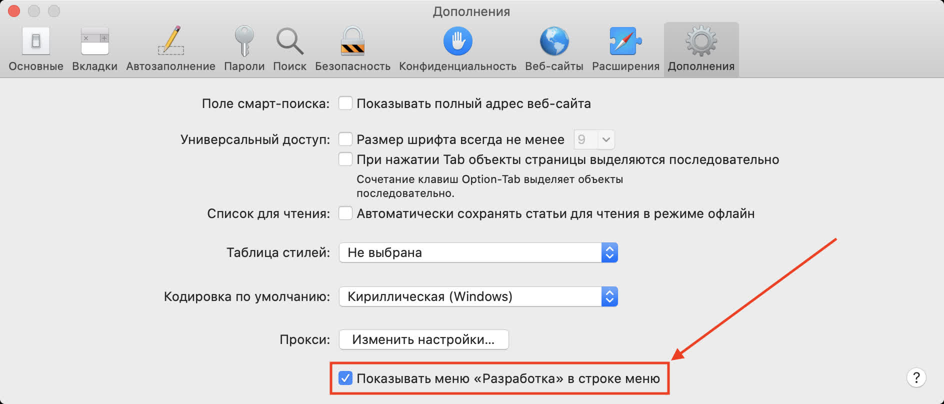Open the Безопасность padlock icon
The width and height of the screenshot is (944, 404).
pyautogui.click(x=352, y=40)
